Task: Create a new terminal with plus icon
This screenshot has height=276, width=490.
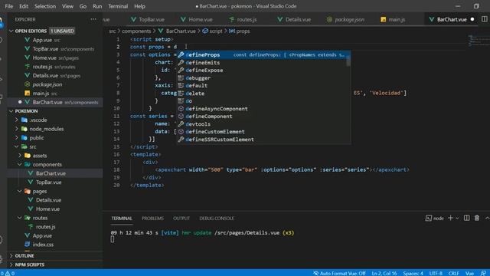Action: [x=450, y=218]
